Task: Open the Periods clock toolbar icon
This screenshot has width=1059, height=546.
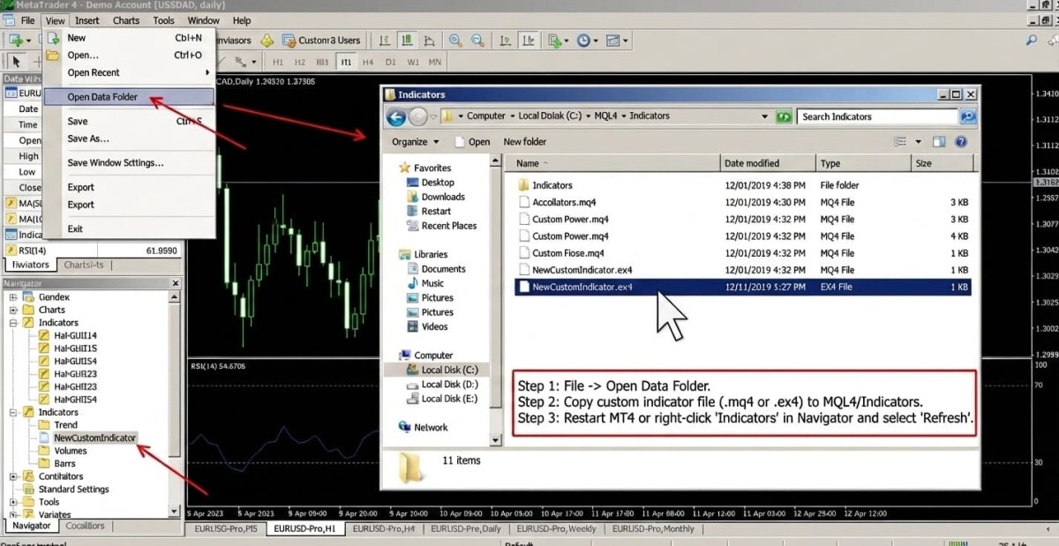Action: (583, 40)
